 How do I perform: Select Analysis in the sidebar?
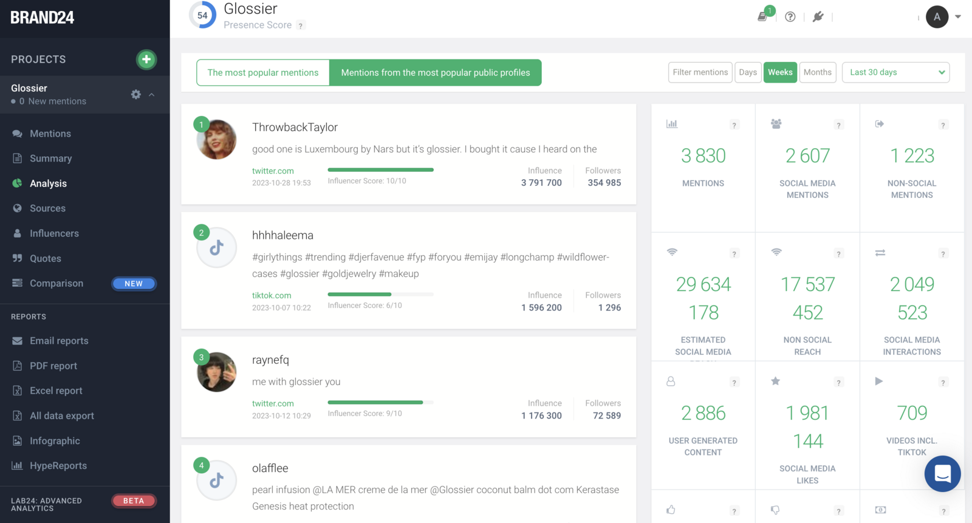pos(49,183)
